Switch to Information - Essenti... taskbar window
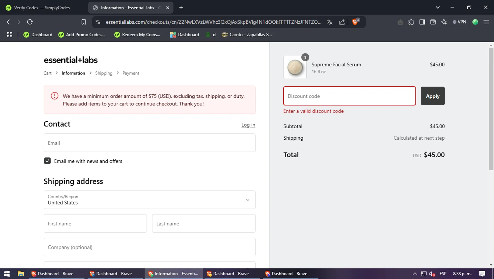The height and width of the screenshot is (279, 494). (x=174, y=274)
